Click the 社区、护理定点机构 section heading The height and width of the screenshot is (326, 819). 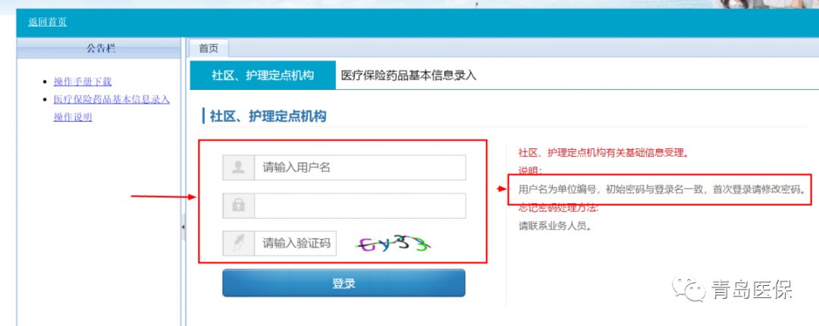pos(268,116)
